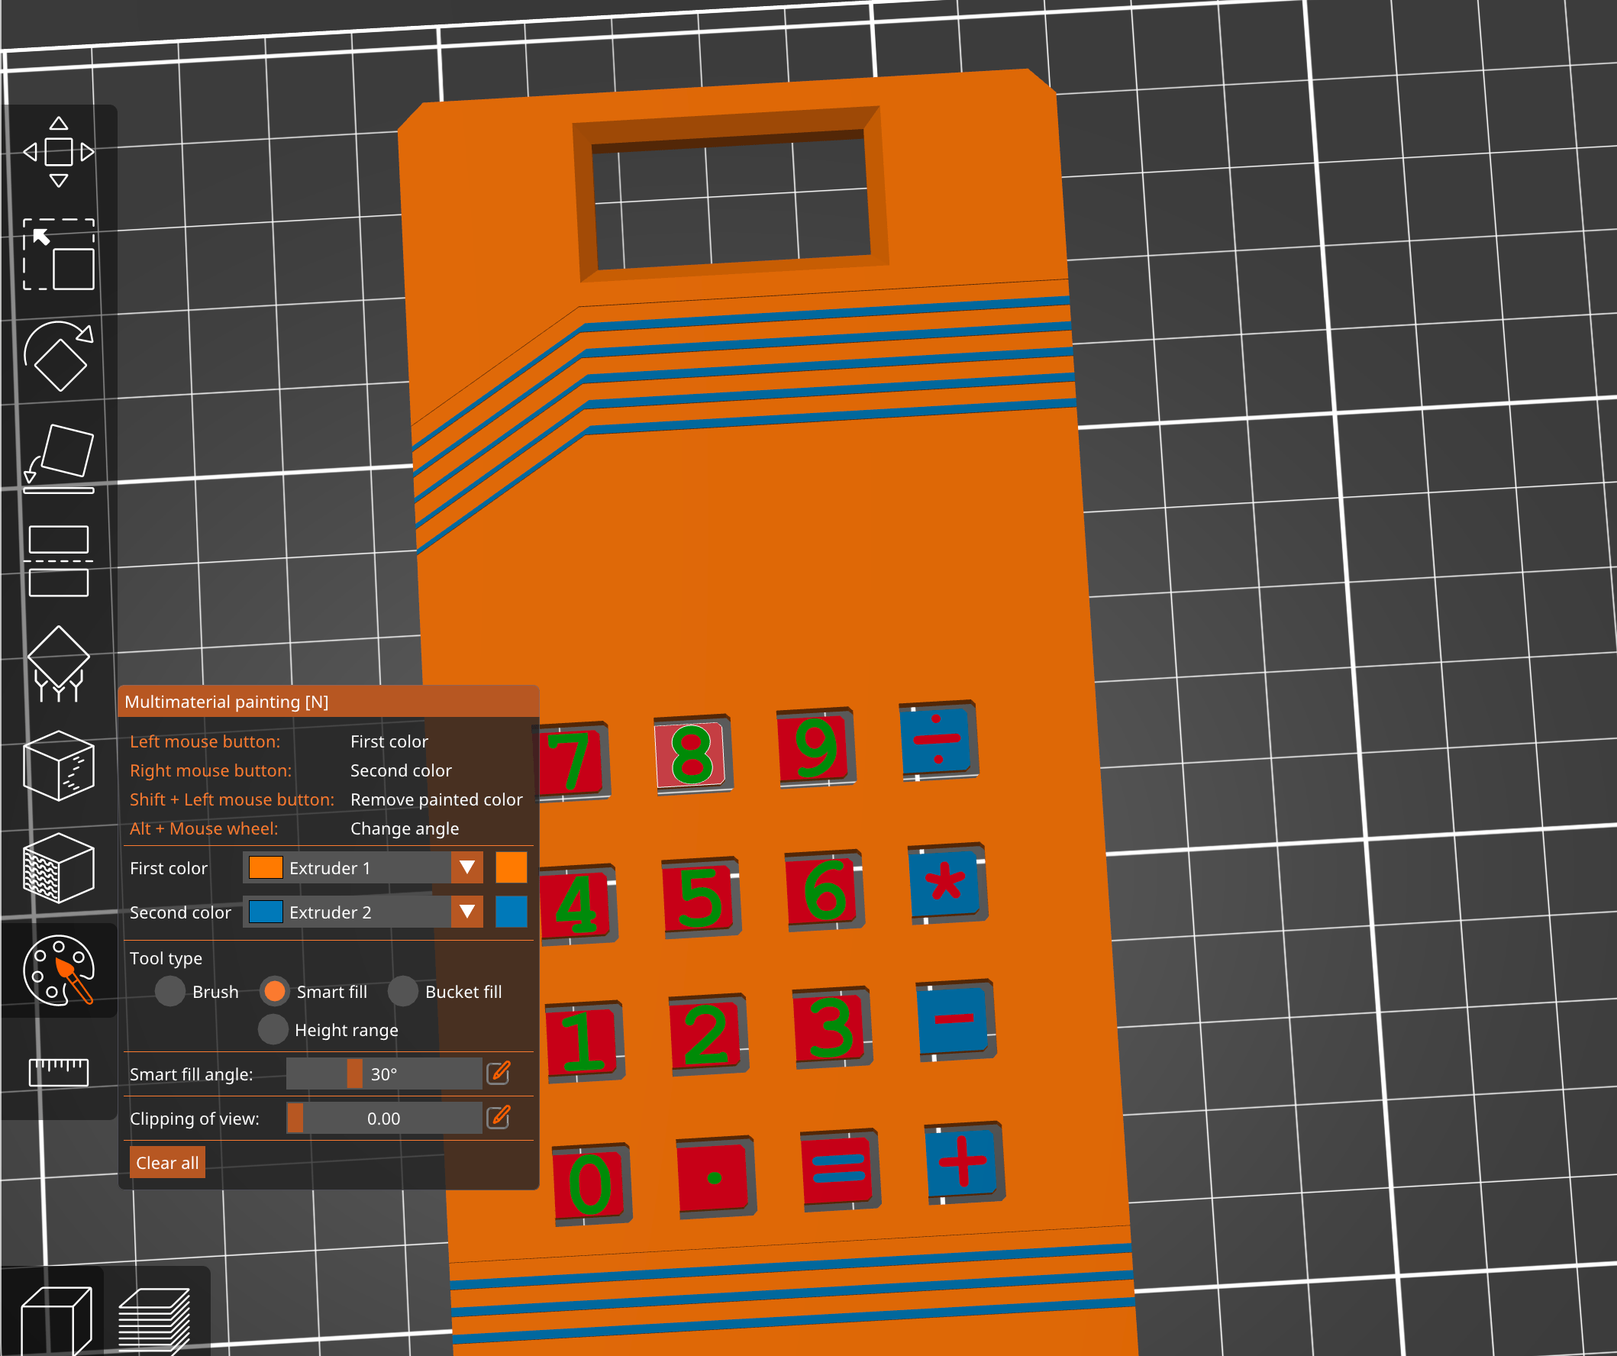The width and height of the screenshot is (1617, 1356).
Task: Select the Move tool icon
Action: tap(59, 152)
